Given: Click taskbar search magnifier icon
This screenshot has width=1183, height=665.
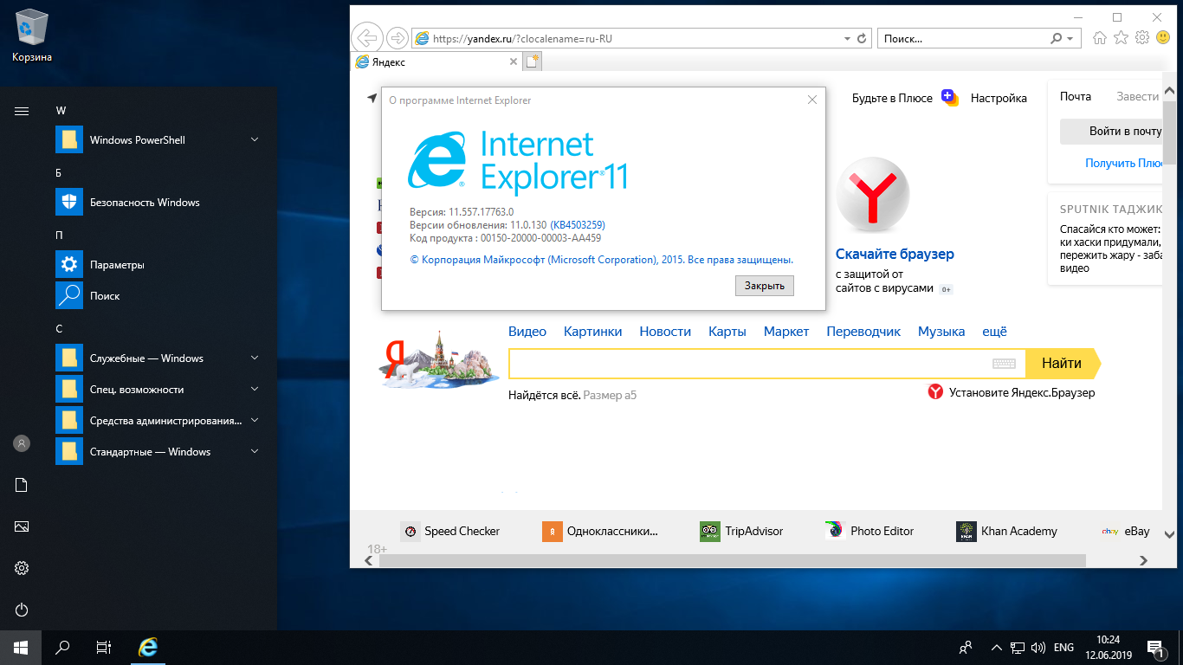Looking at the screenshot, I should 62,648.
